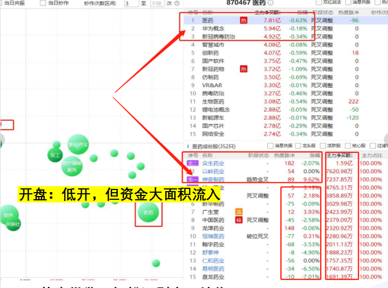Screen dimensions: 388x288
Task: Open 众生药业 stock link
Action: tap(213, 163)
